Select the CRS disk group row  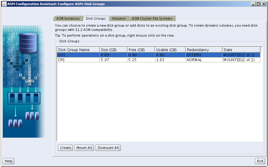tap(78, 60)
